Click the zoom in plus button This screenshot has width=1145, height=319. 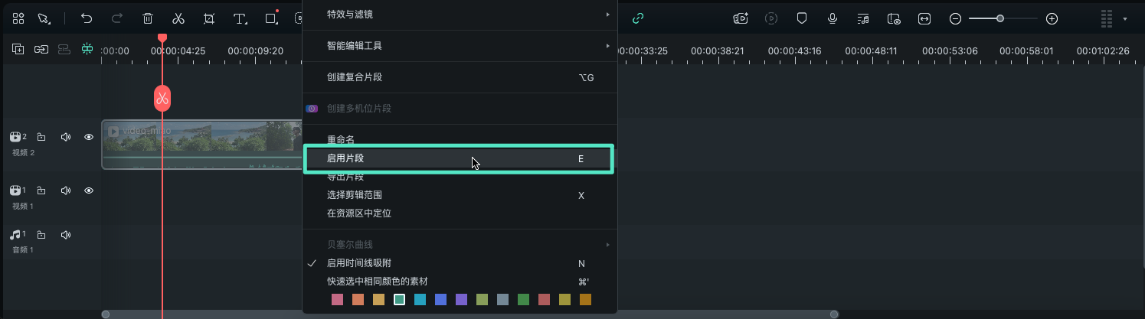coord(1052,18)
